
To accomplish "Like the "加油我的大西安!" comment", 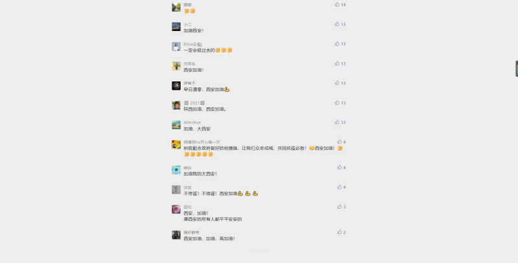I will pyautogui.click(x=339, y=167).
